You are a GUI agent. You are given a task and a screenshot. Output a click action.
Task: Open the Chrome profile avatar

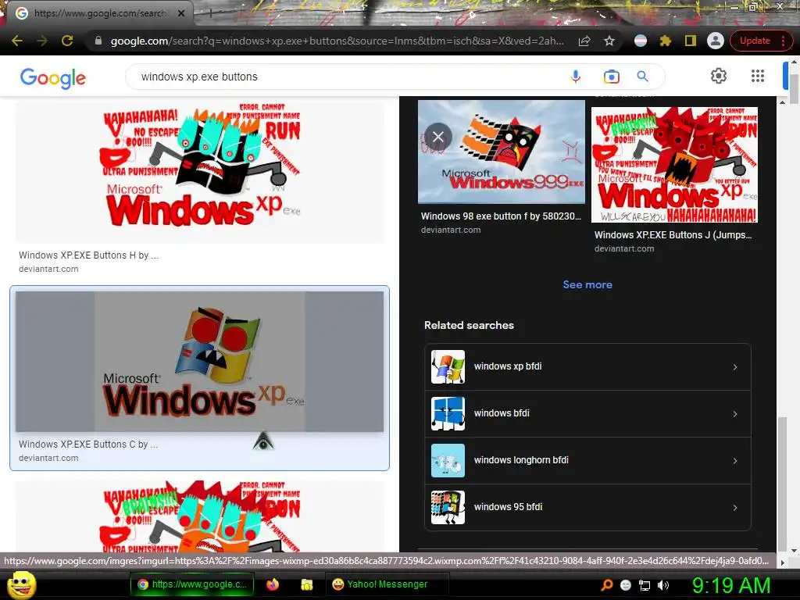coord(716,41)
